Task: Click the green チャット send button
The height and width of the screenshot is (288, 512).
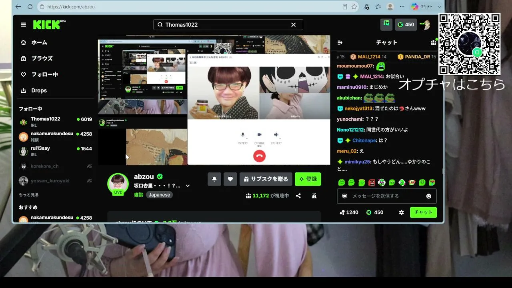Action: 423,212
